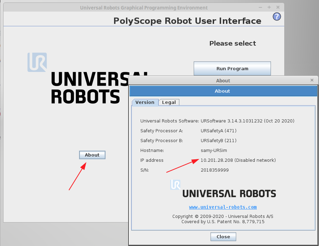Click the copyright notice text
This screenshot has height=246, width=319.
click(x=223, y=217)
